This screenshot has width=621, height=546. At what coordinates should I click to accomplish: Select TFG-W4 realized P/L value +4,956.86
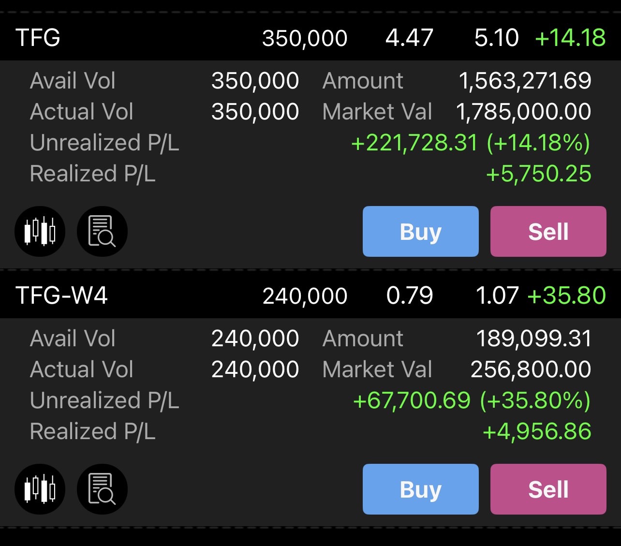point(537,432)
